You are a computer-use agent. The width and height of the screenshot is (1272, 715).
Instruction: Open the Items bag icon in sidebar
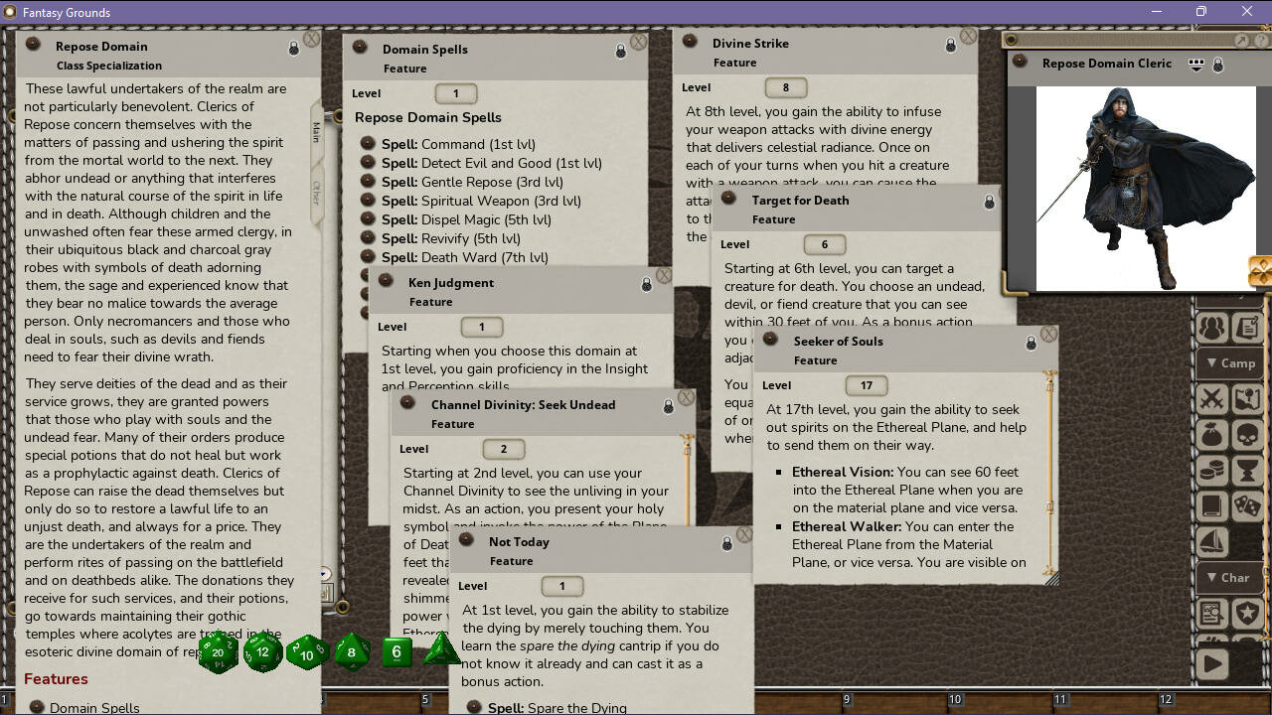1210,434
